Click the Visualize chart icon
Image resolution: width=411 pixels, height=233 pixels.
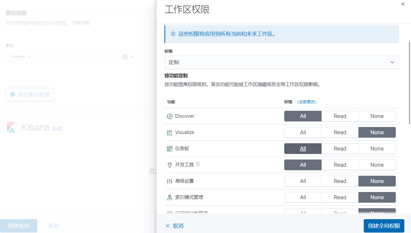pos(170,133)
